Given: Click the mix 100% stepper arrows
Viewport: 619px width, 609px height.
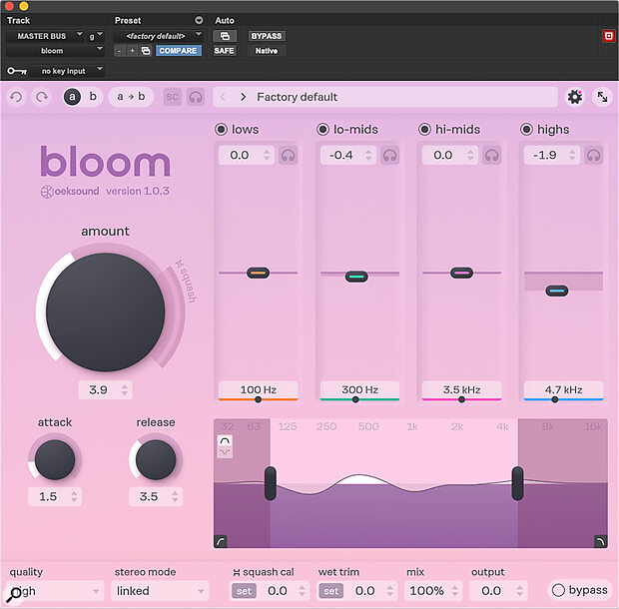Looking at the screenshot, I should click(x=455, y=591).
